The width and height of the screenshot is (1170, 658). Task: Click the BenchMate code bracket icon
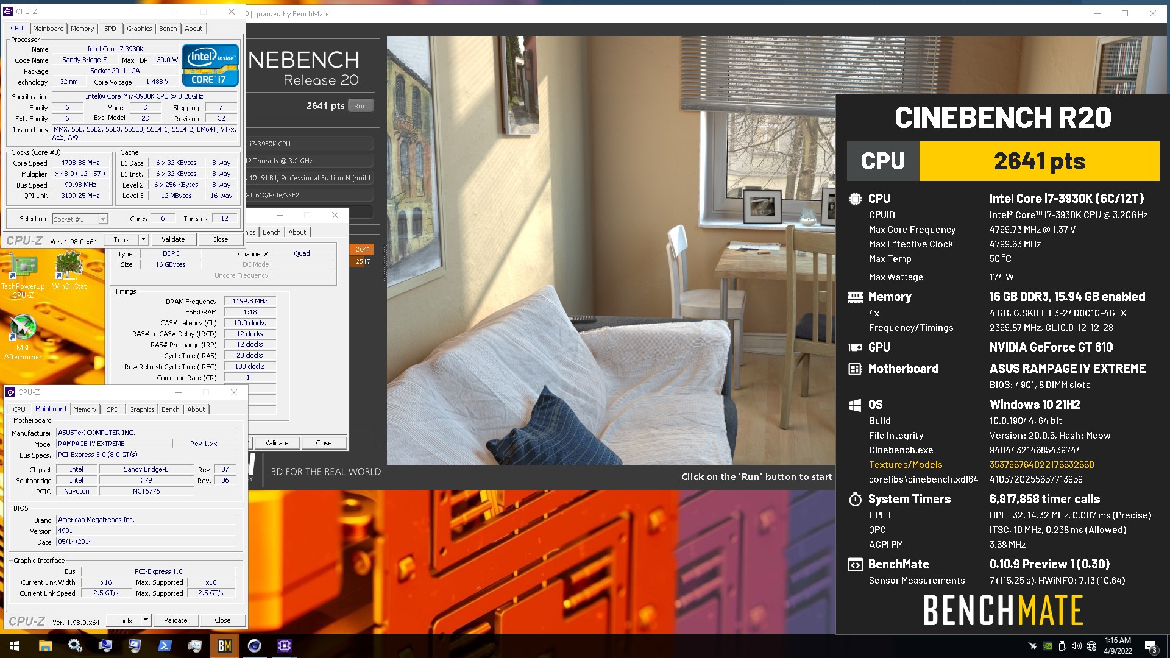(x=855, y=565)
